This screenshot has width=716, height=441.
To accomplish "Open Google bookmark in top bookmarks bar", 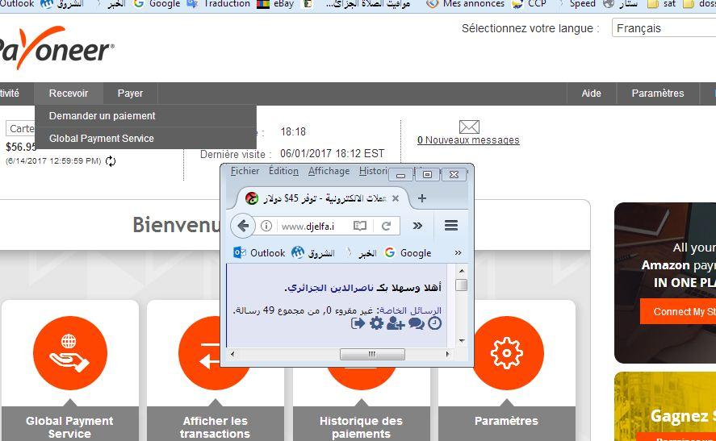I will pos(158,4).
